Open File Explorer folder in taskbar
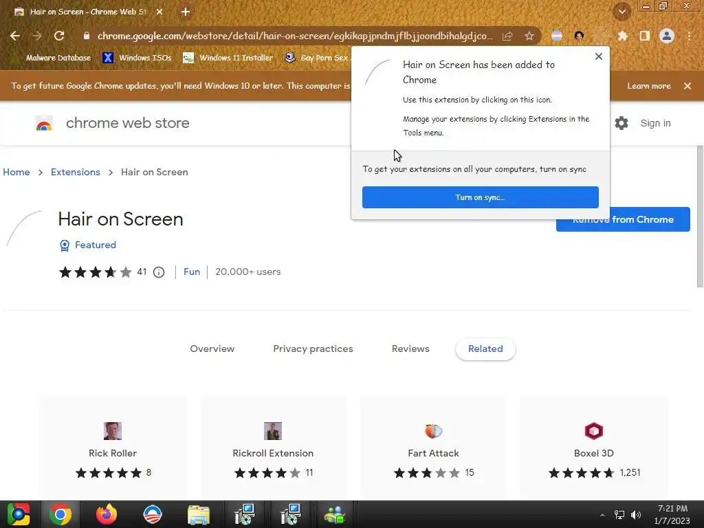 pyautogui.click(x=199, y=514)
